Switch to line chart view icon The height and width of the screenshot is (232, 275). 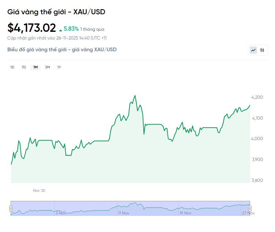(x=253, y=50)
